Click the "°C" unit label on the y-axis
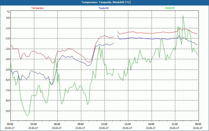This screenshot has width=209, height=131. 8,12
